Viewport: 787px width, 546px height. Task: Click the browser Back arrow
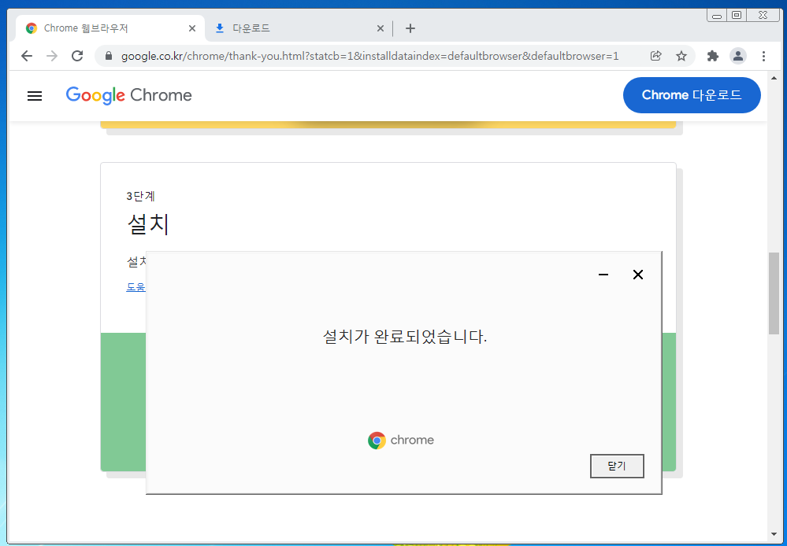click(x=27, y=56)
